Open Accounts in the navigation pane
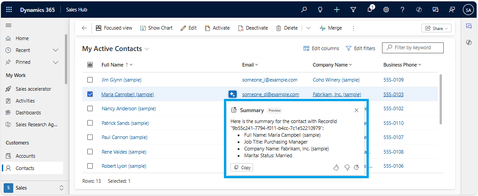The height and width of the screenshot is (196, 478). pos(25,156)
